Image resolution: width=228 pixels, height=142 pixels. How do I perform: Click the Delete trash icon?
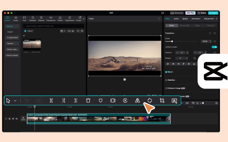tap(88, 101)
